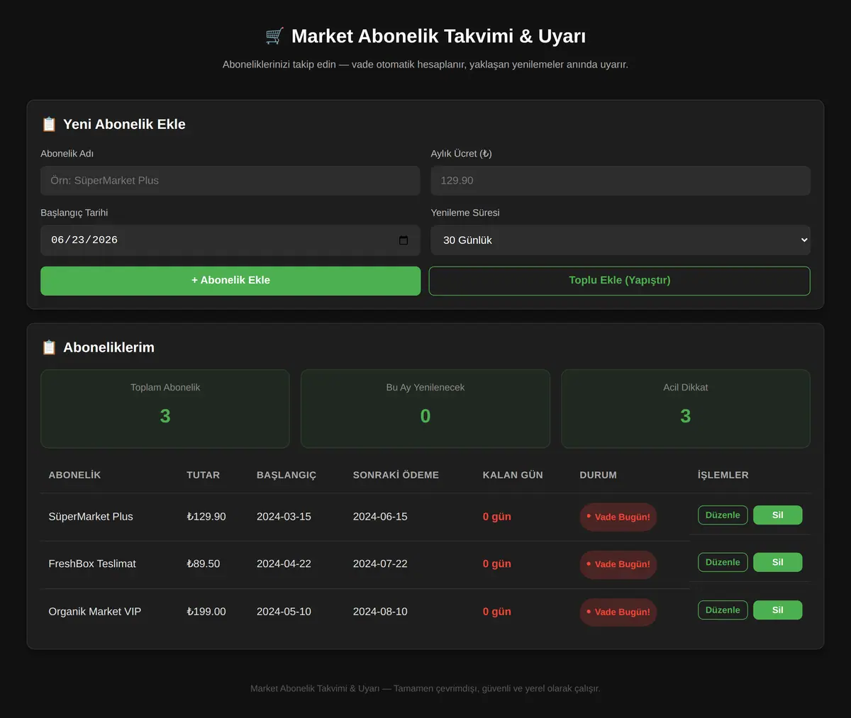Screen dimensions: 851x718
Task: Delete the FreshBox Teslimat subscription
Action: (x=778, y=562)
